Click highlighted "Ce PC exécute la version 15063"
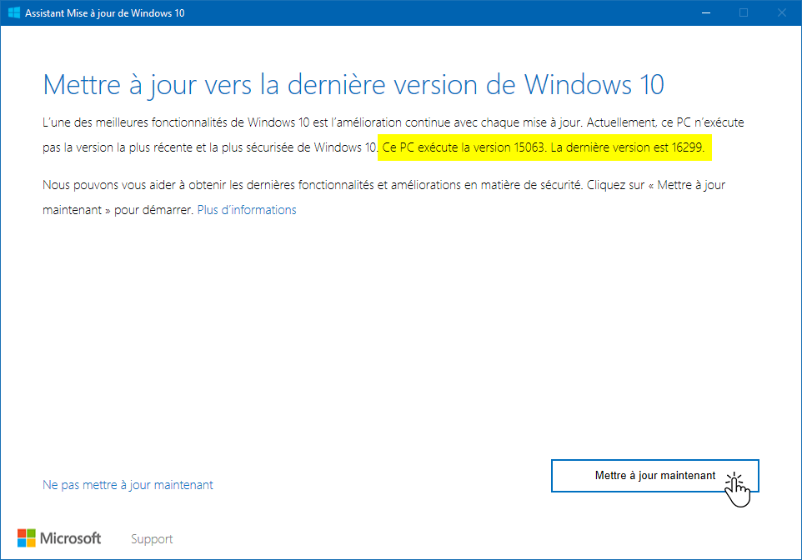Image resolution: width=802 pixels, height=560 pixels. pyautogui.click(x=464, y=147)
